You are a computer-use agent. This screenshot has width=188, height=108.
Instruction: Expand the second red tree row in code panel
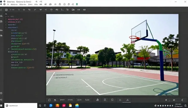click(x=6, y=22)
